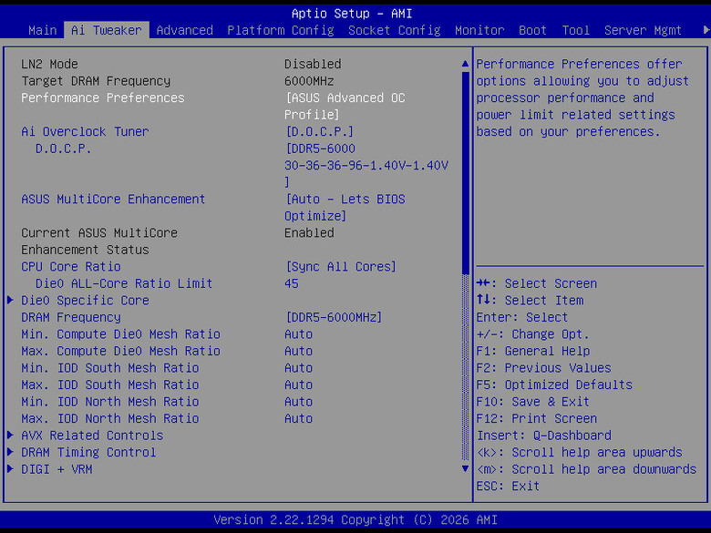Open the Advanced tab
The height and width of the screenshot is (533, 711).
[x=184, y=30]
